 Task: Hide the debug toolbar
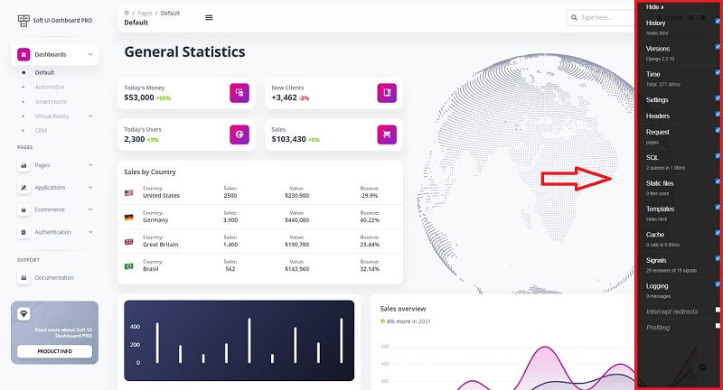tap(656, 6)
